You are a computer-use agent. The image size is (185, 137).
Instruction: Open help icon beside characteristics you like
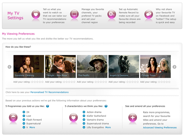pyautogui.click(x=106, y=106)
